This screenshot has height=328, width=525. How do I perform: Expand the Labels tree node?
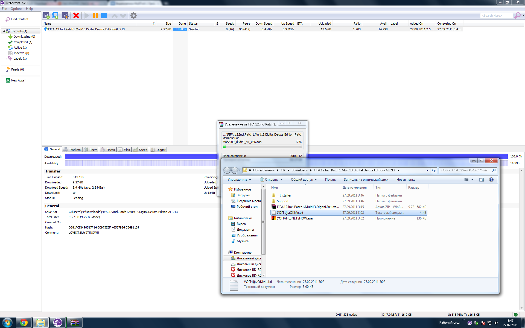6,58
